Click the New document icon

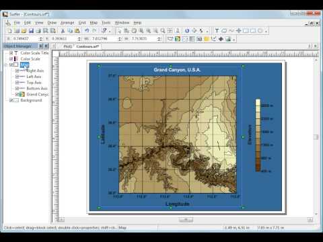pos(9,31)
